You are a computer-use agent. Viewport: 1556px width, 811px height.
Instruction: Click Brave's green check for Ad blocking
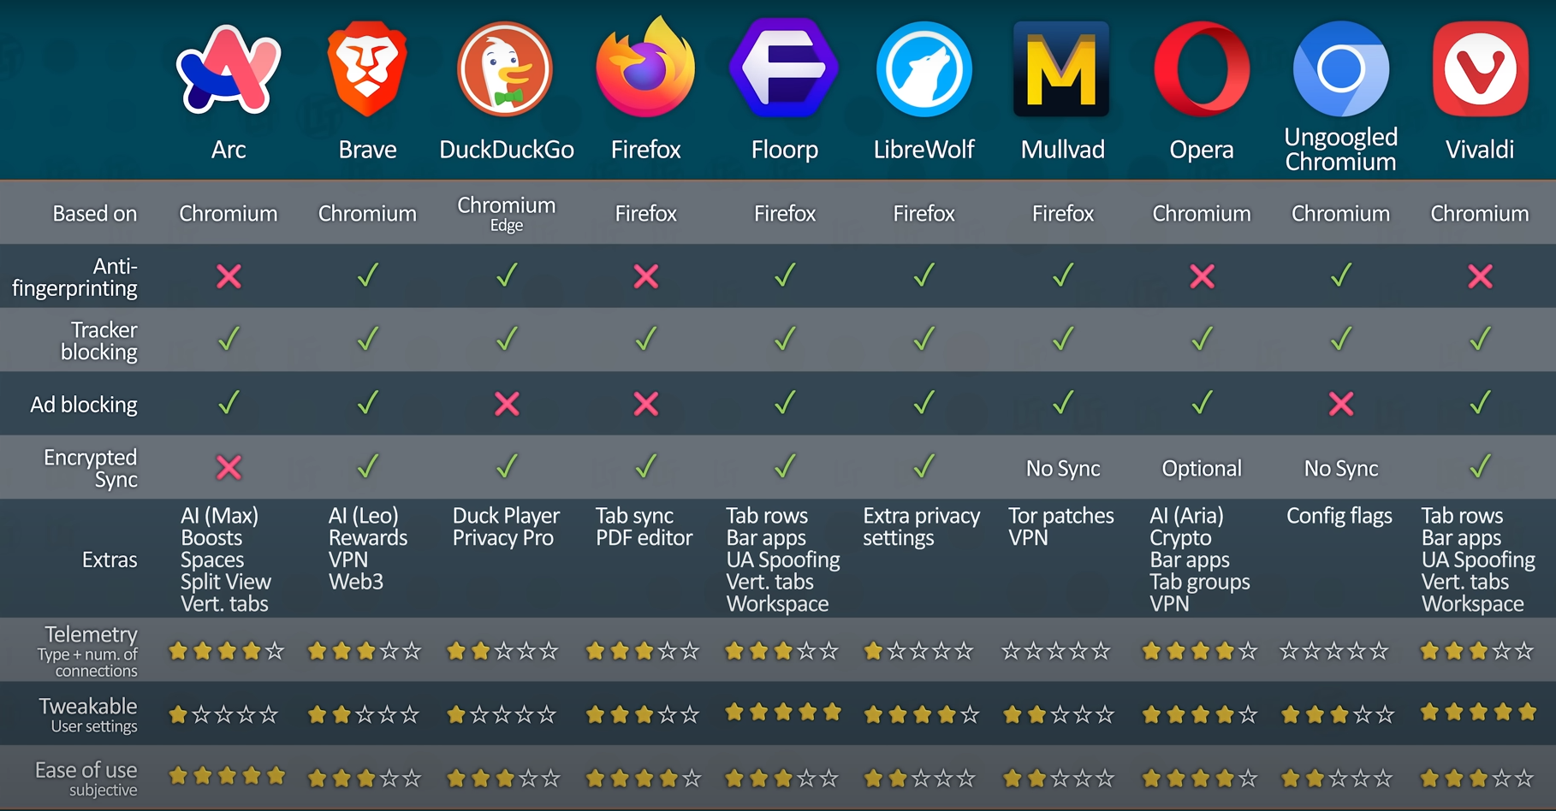click(x=368, y=403)
